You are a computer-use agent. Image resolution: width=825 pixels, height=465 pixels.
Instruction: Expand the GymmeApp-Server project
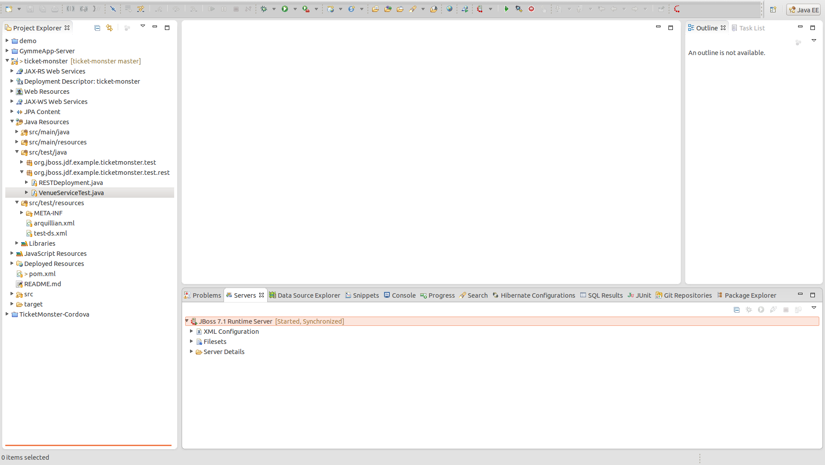click(7, 51)
